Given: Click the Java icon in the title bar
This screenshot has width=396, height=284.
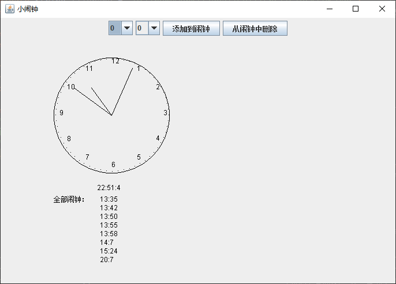Looking at the screenshot, I should pos(10,9).
